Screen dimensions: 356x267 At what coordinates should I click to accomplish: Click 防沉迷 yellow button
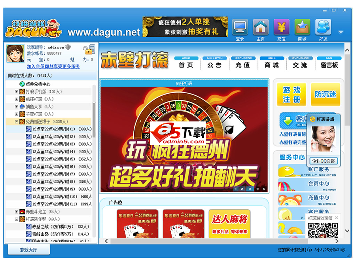(326, 95)
